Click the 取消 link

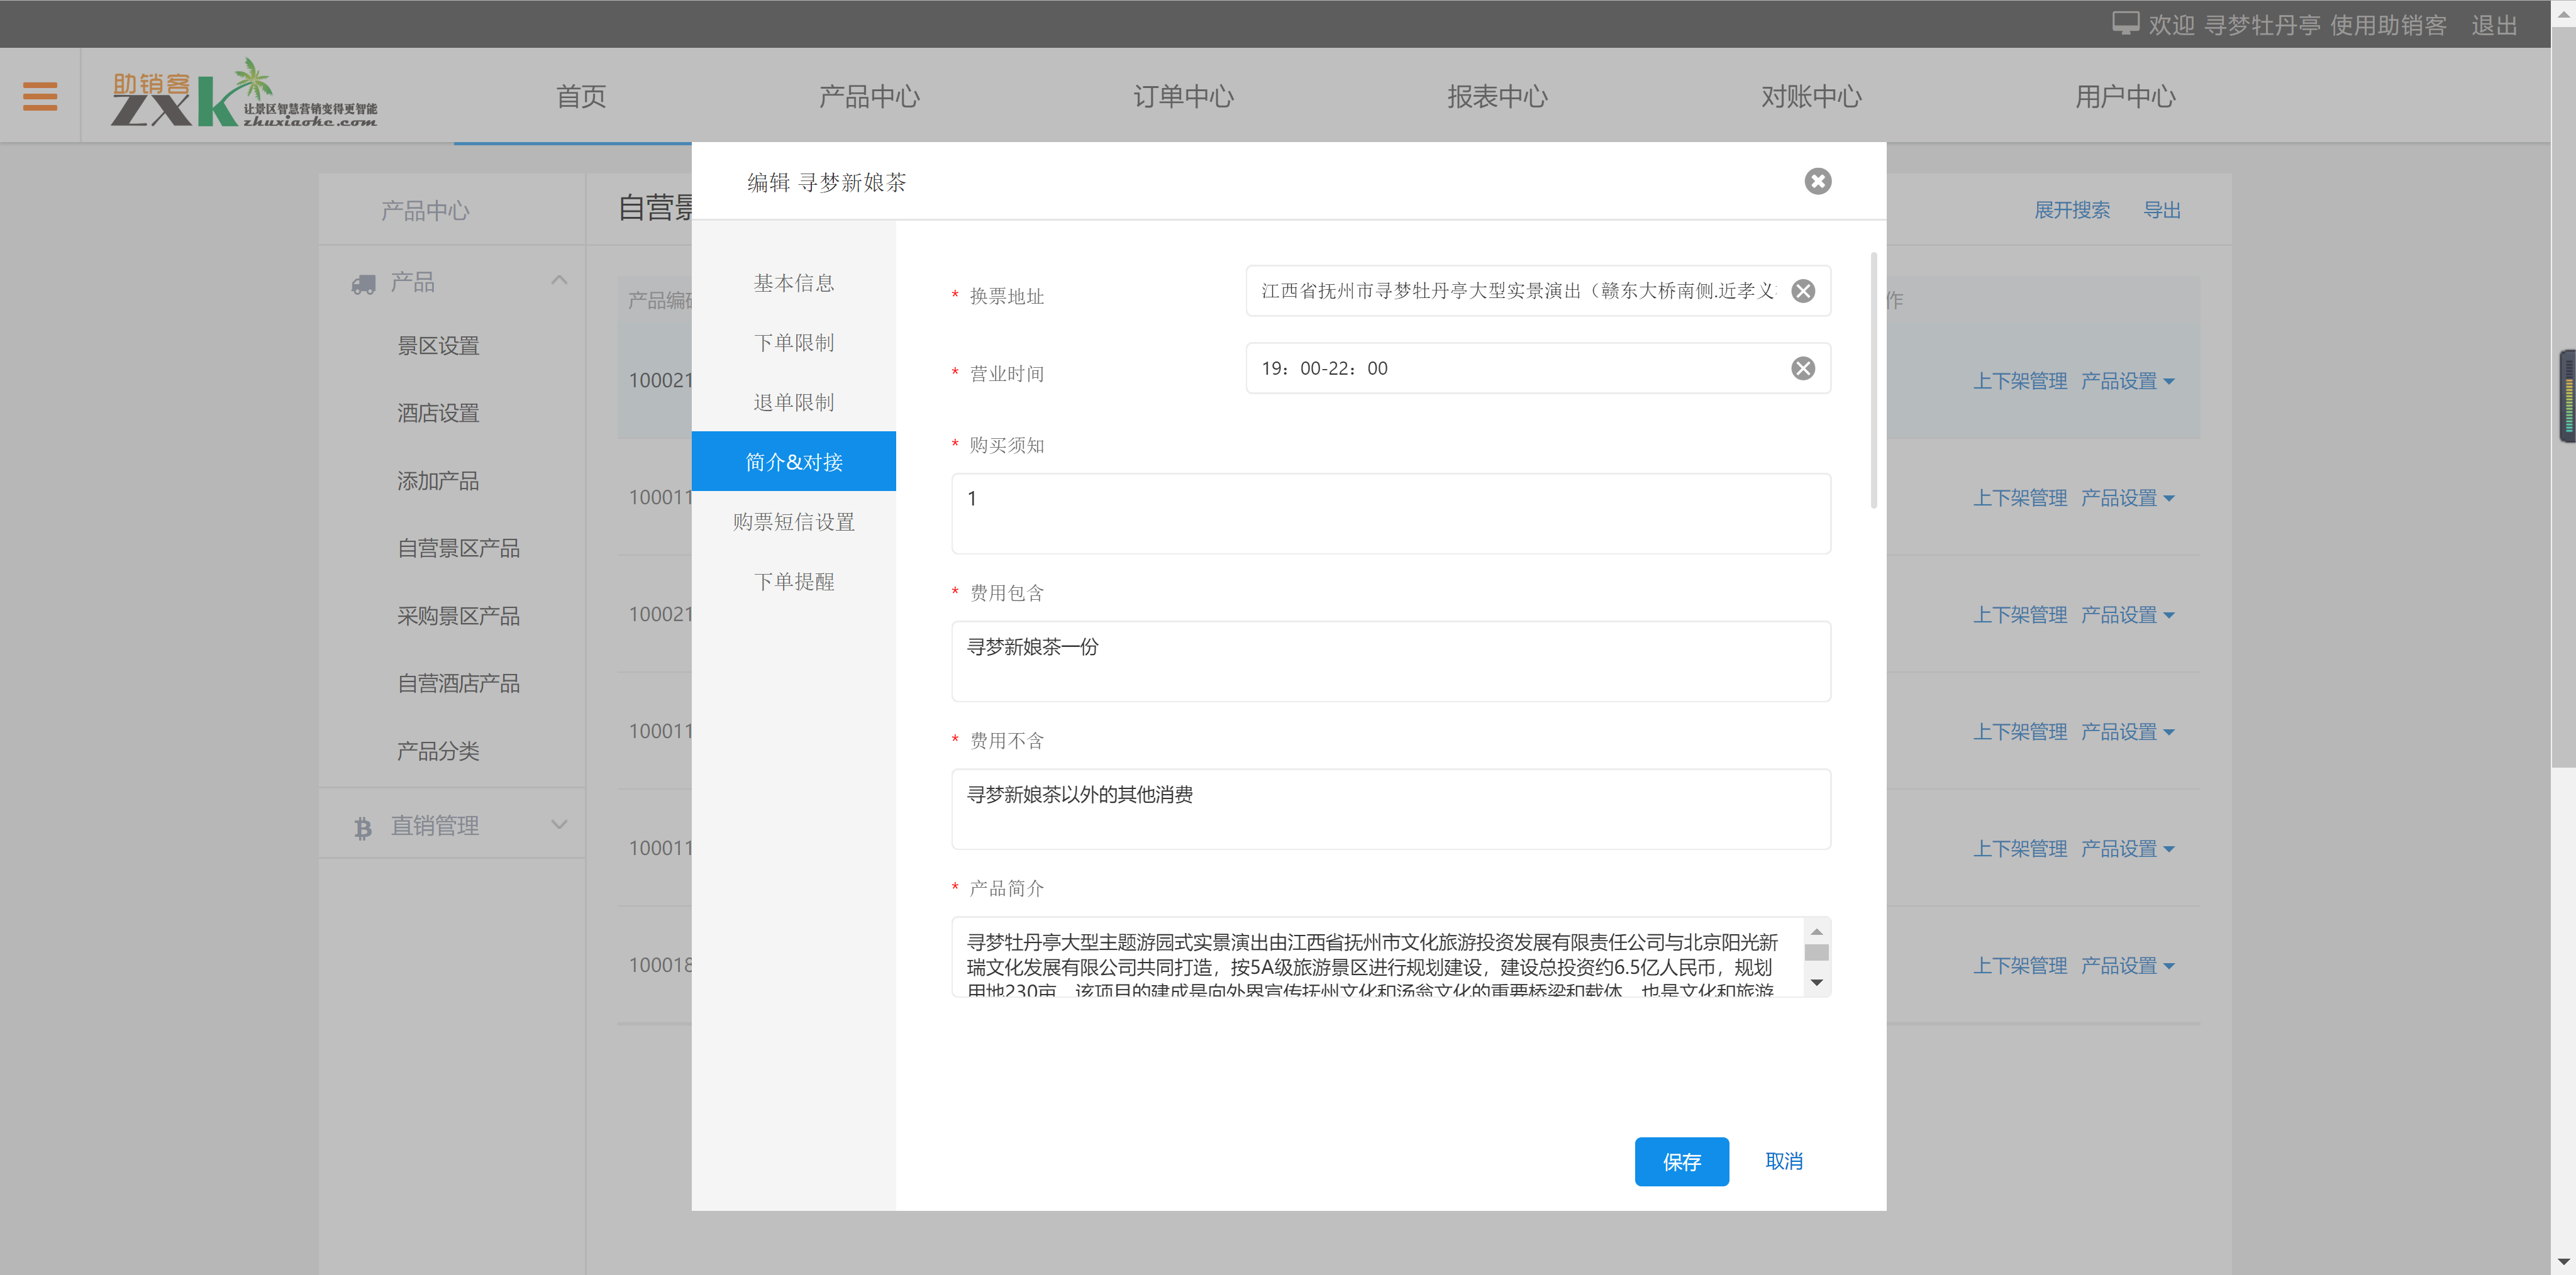pos(1783,1161)
